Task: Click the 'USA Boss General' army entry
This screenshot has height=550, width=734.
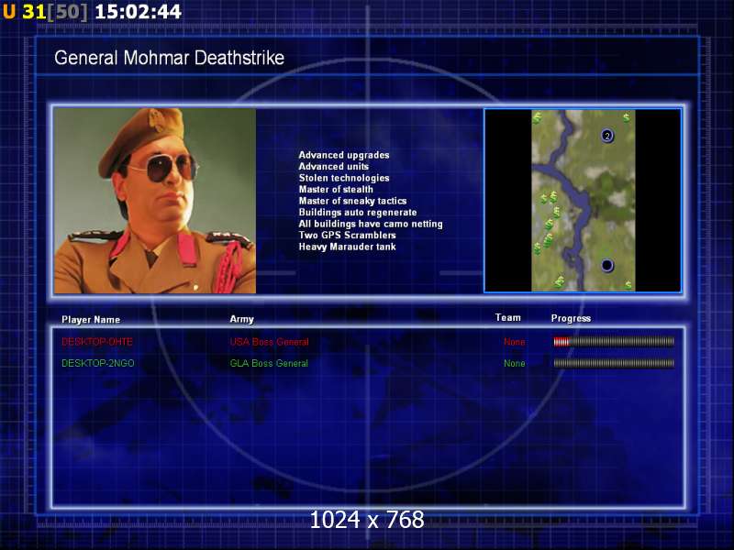Action: [269, 342]
